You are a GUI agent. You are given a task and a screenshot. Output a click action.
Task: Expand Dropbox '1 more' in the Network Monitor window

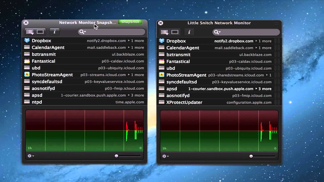pyautogui.click(x=263, y=41)
